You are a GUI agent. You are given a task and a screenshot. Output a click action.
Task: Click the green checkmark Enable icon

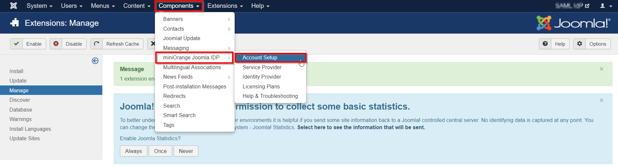pos(16,44)
